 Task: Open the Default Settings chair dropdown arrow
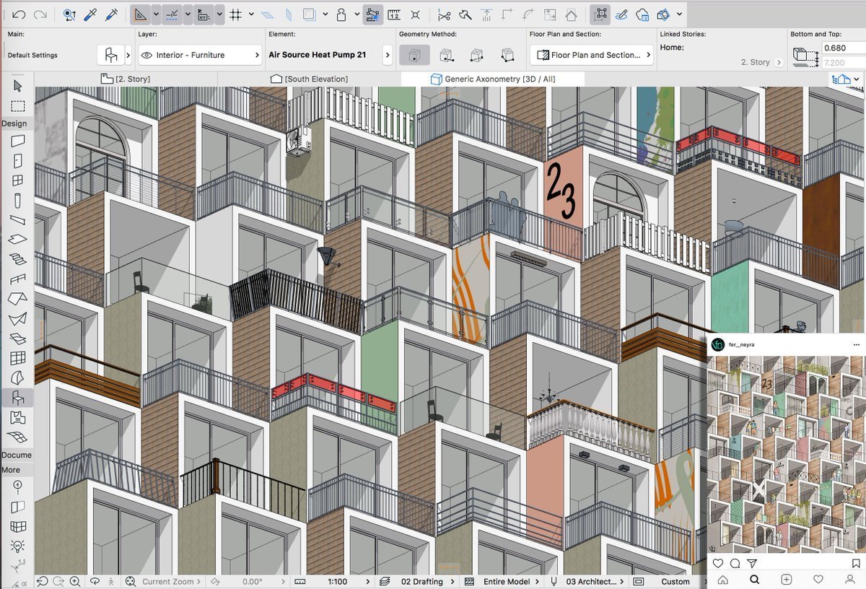(x=128, y=55)
